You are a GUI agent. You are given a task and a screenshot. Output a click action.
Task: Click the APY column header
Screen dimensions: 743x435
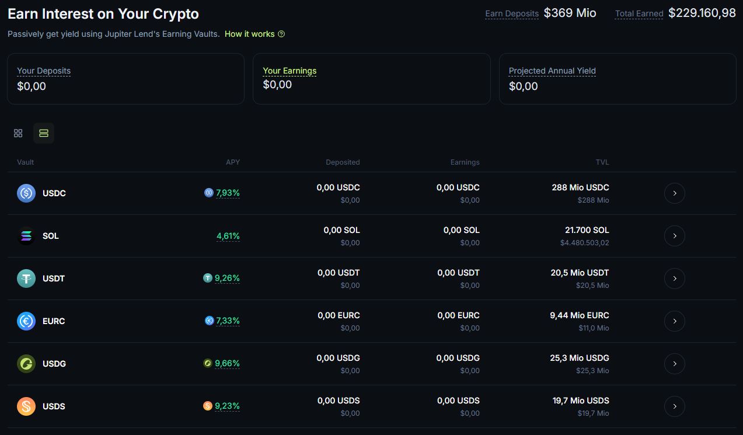coord(233,162)
